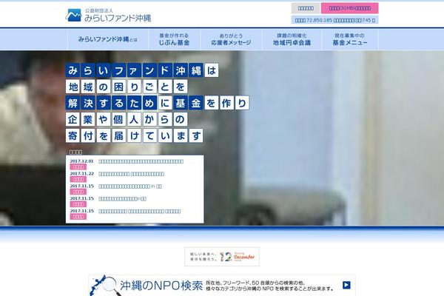Click the みらいファンド沖縄 mountain logo icon

pyautogui.click(x=73, y=16)
